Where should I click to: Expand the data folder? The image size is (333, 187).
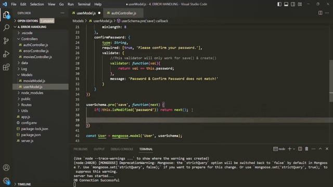(41, 63)
